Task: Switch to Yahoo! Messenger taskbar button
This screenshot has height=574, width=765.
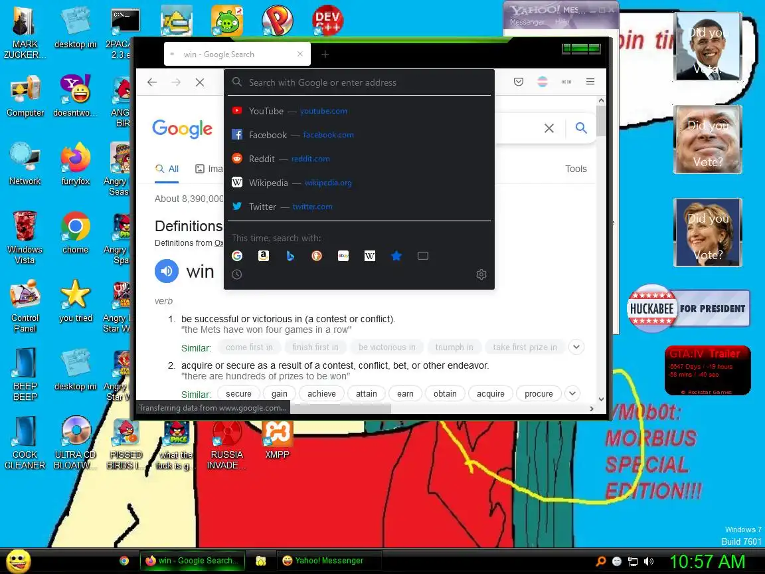Action: (329, 561)
